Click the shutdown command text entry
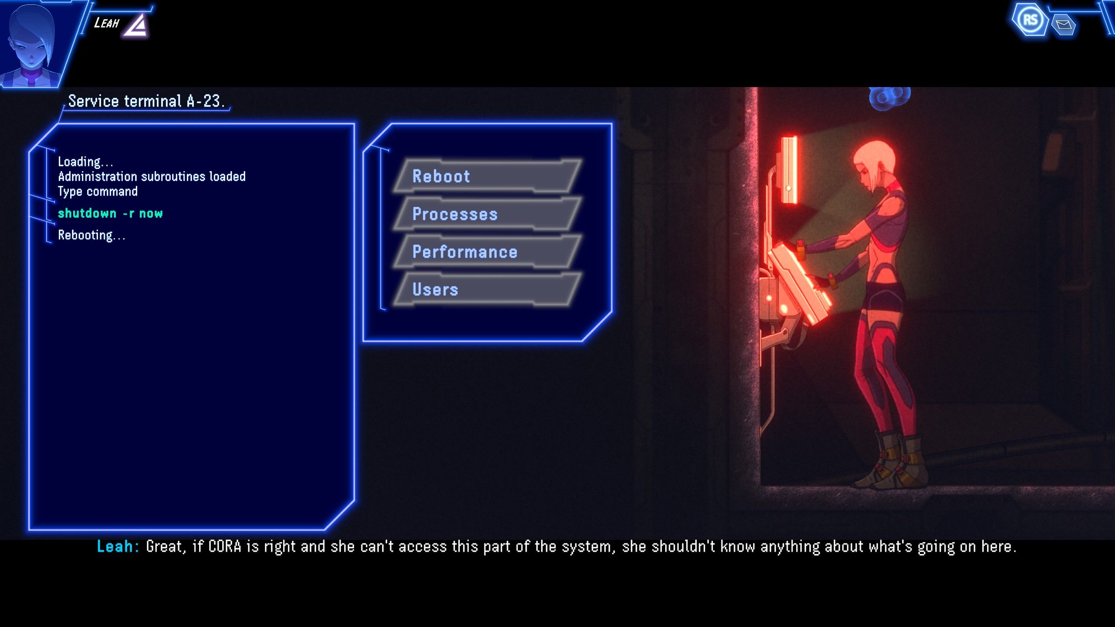This screenshot has height=627, width=1115. coord(109,213)
